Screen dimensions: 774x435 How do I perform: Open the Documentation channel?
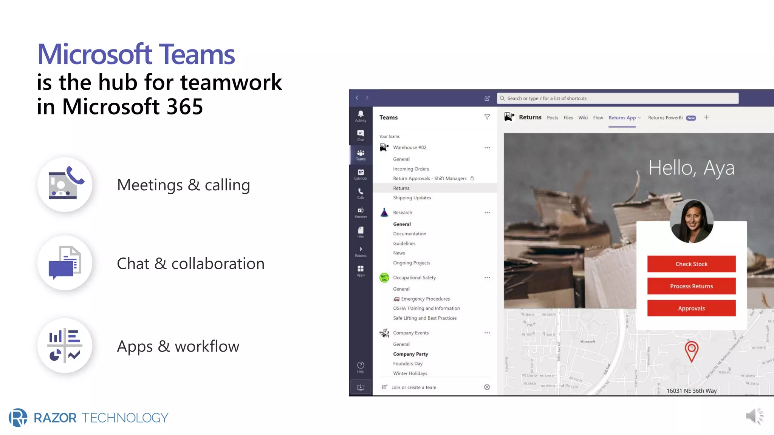(409, 234)
